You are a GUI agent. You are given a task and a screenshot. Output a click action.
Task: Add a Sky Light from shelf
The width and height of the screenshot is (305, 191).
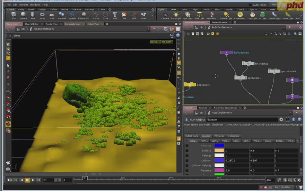pyautogui.click(x=252, y=16)
